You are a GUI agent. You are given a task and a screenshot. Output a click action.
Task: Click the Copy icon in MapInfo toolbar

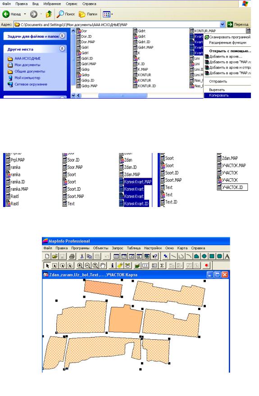click(89, 256)
